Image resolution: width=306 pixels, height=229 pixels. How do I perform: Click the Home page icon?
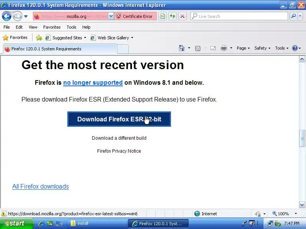click(x=181, y=48)
